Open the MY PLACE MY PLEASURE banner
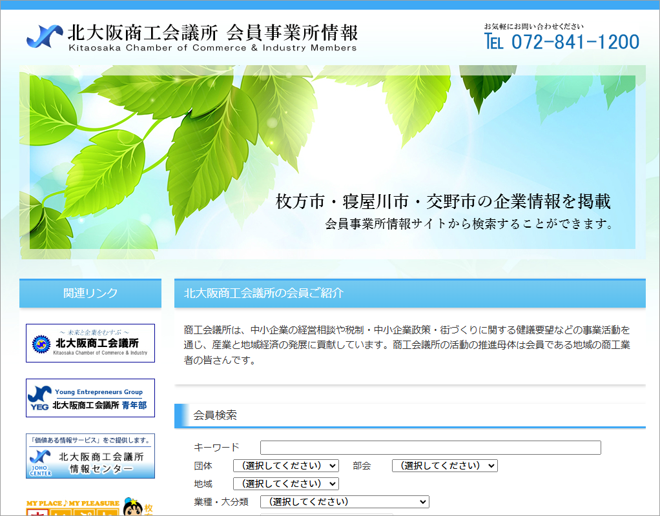 [x=90, y=507]
